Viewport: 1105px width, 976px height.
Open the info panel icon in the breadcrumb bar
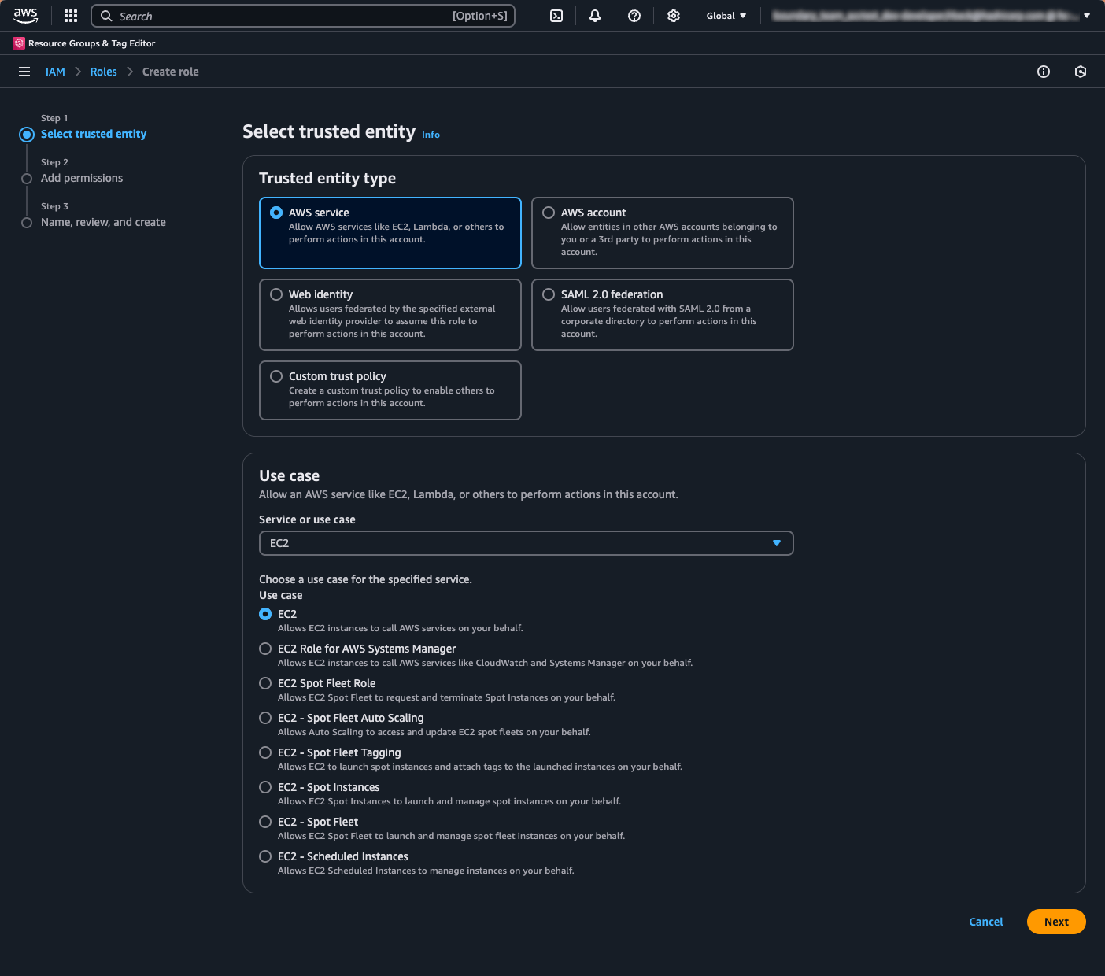coord(1044,72)
